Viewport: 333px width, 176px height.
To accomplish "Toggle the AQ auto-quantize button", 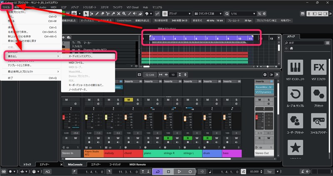I will click(47, 171).
